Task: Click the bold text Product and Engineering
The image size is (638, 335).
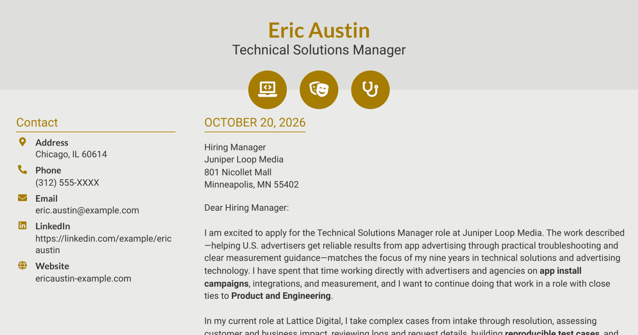Action: [281, 296]
